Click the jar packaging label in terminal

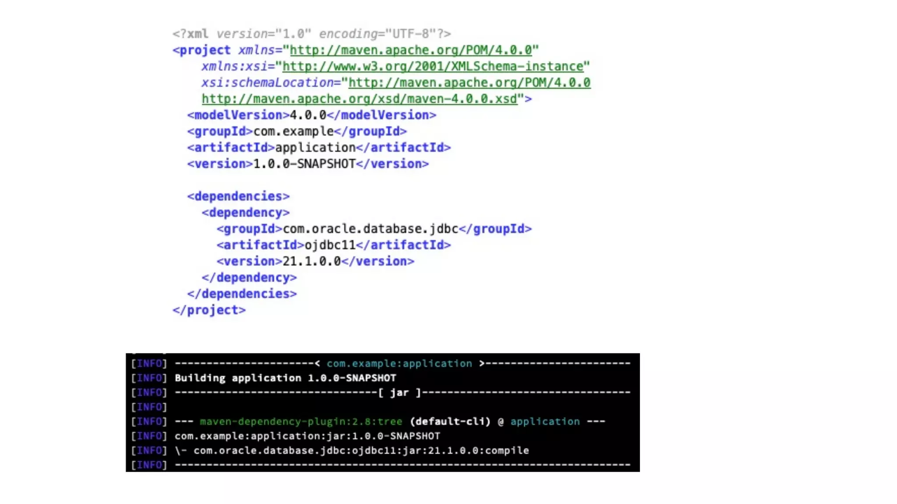pyautogui.click(x=399, y=392)
